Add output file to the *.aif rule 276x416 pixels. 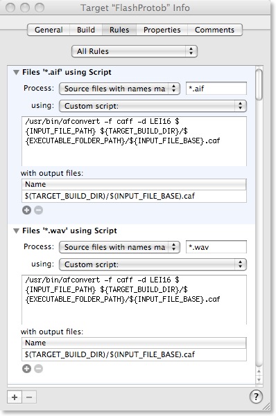click(26, 210)
